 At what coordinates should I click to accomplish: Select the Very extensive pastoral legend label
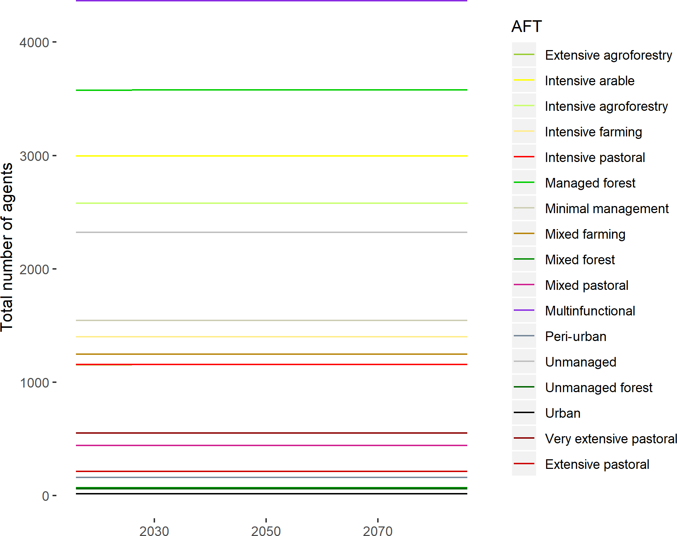click(611, 439)
